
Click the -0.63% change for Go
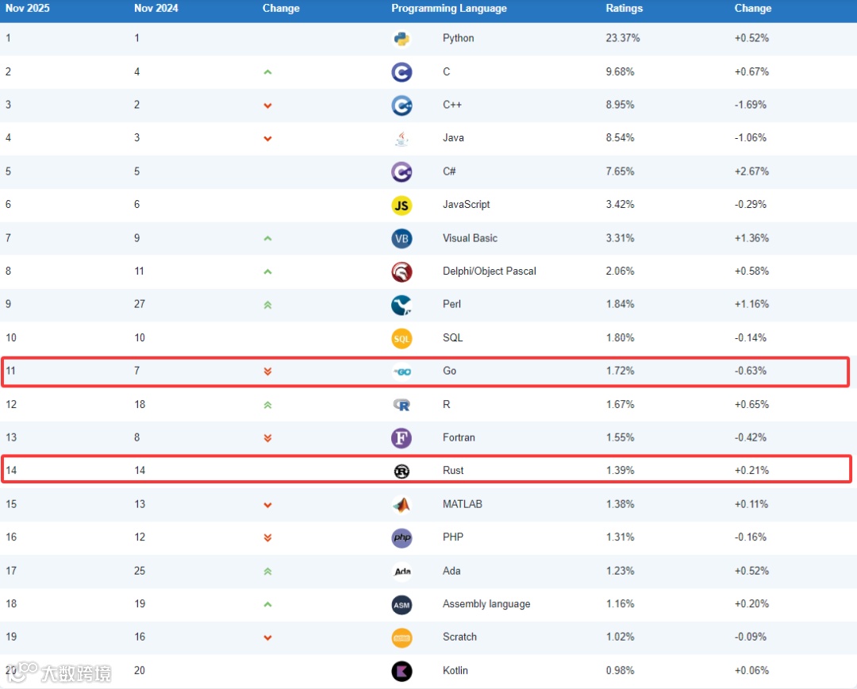(x=751, y=371)
